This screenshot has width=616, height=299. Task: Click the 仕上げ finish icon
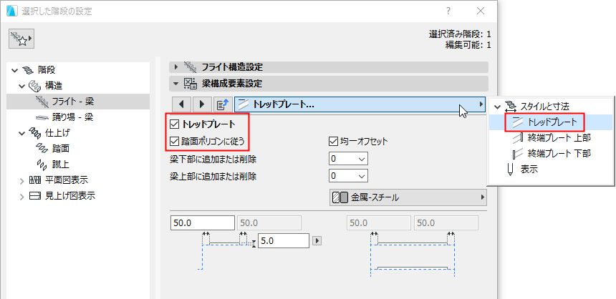pyautogui.click(x=34, y=133)
